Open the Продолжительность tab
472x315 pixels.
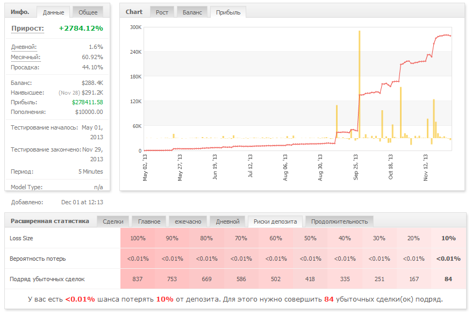[339, 221]
